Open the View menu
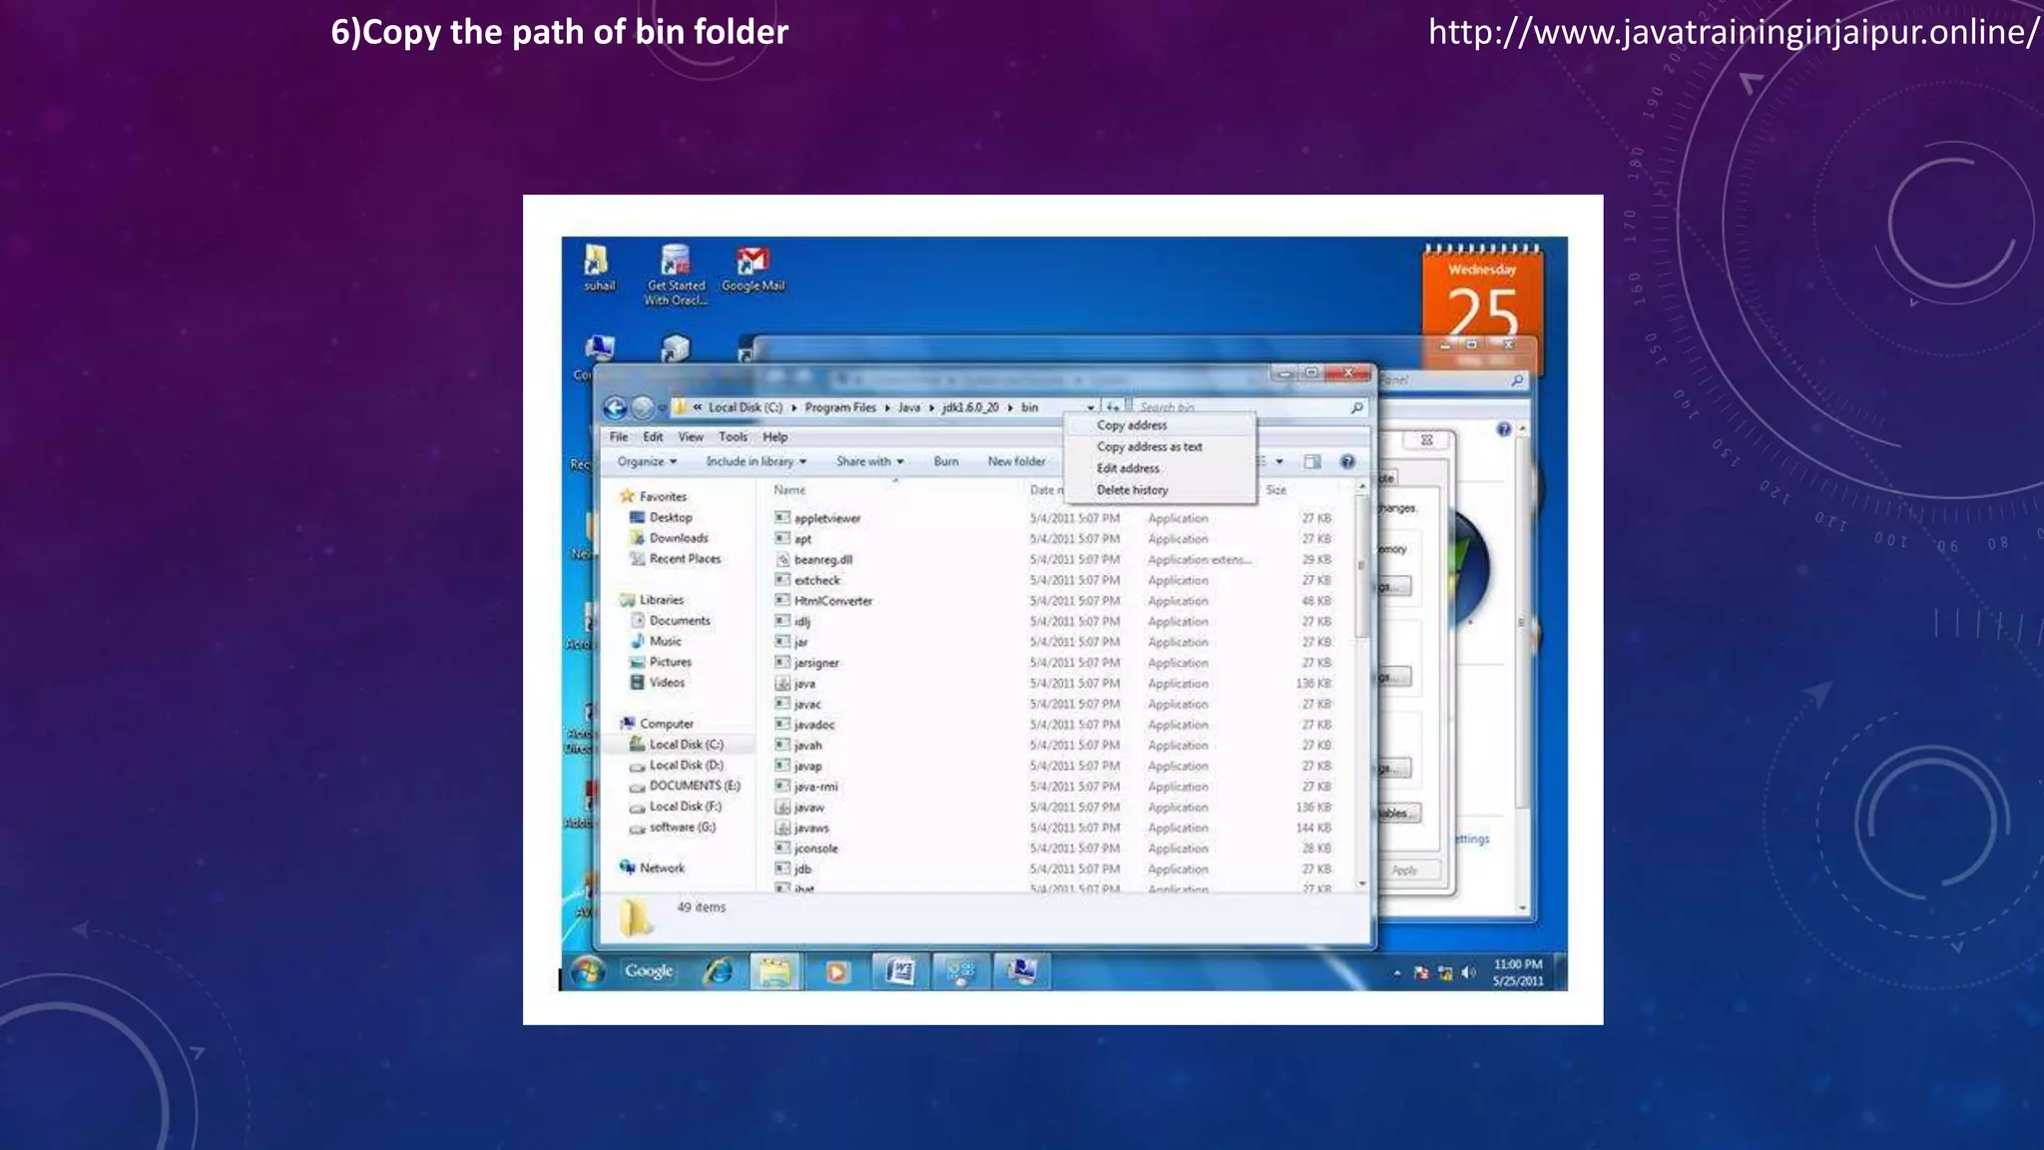Viewport: 2044px width, 1150px height. point(691,437)
